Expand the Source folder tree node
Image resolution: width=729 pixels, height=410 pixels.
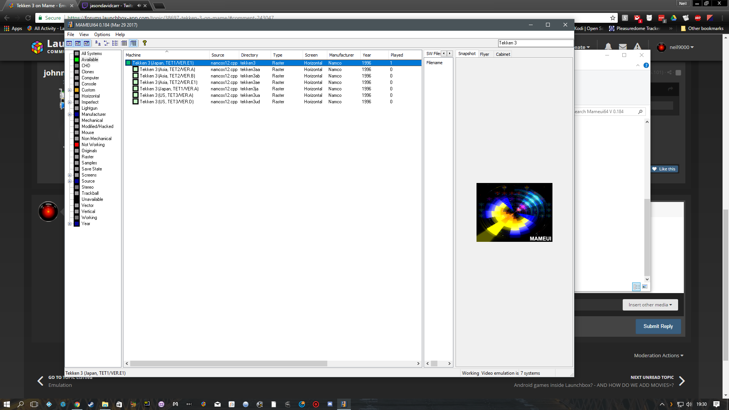pos(69,181)
